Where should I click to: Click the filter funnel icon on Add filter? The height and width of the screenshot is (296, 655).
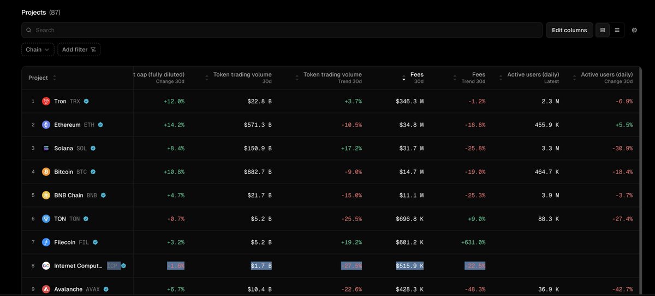pyautogui.click(x=93, y=50)
